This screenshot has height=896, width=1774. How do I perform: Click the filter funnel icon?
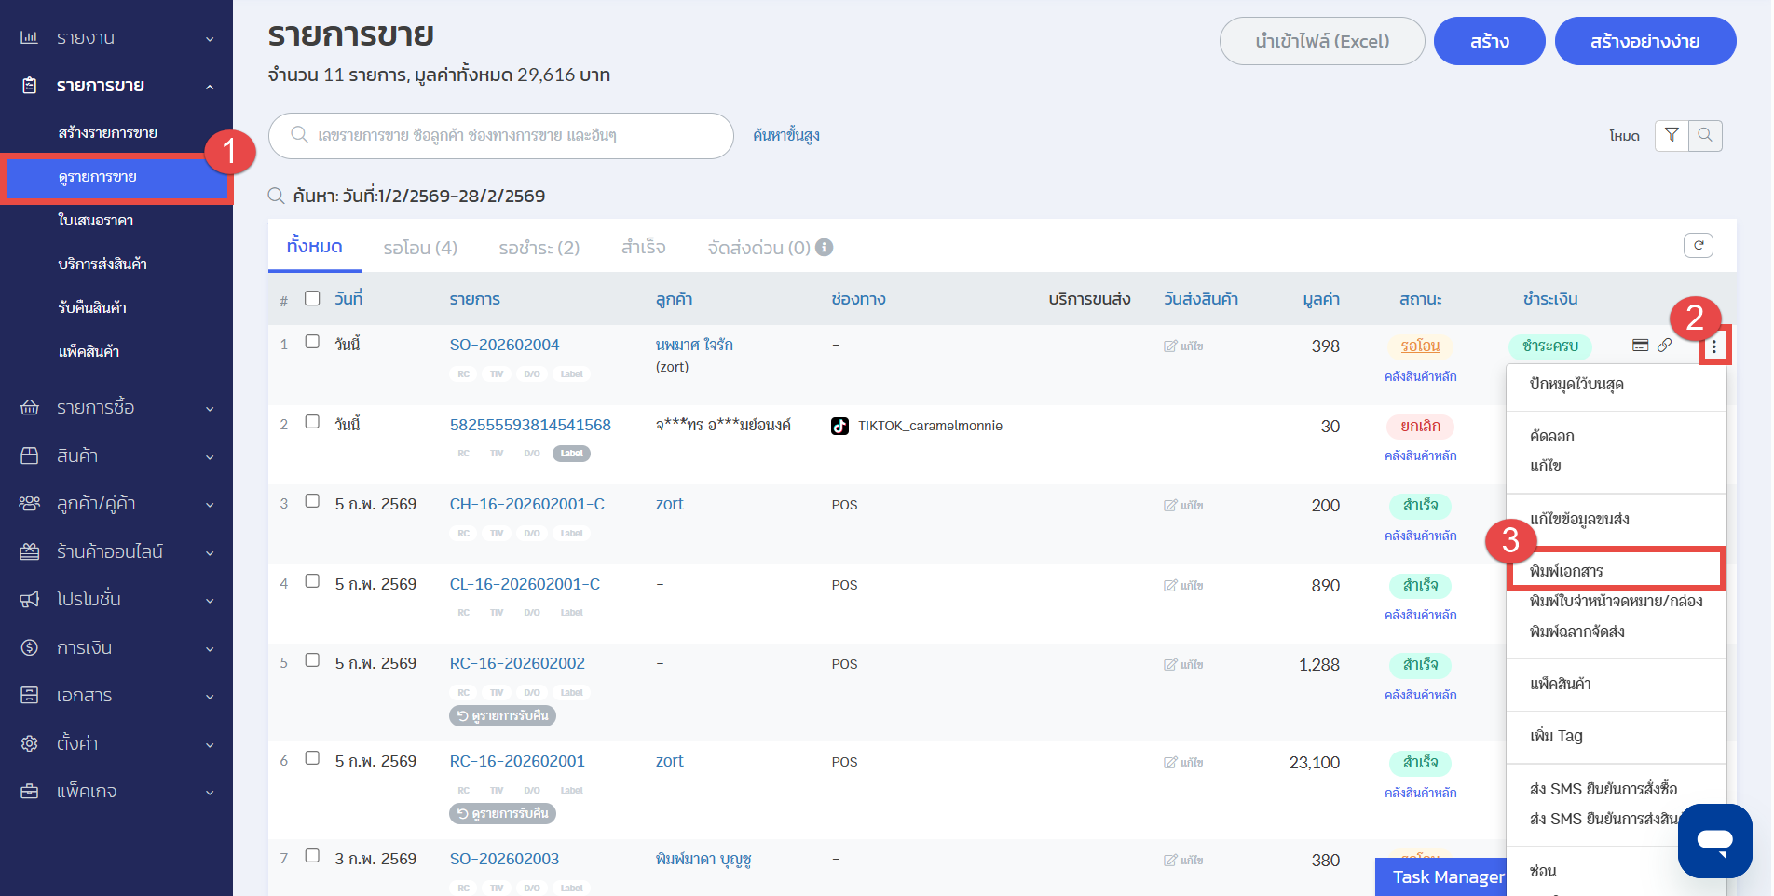point(1672,136)
